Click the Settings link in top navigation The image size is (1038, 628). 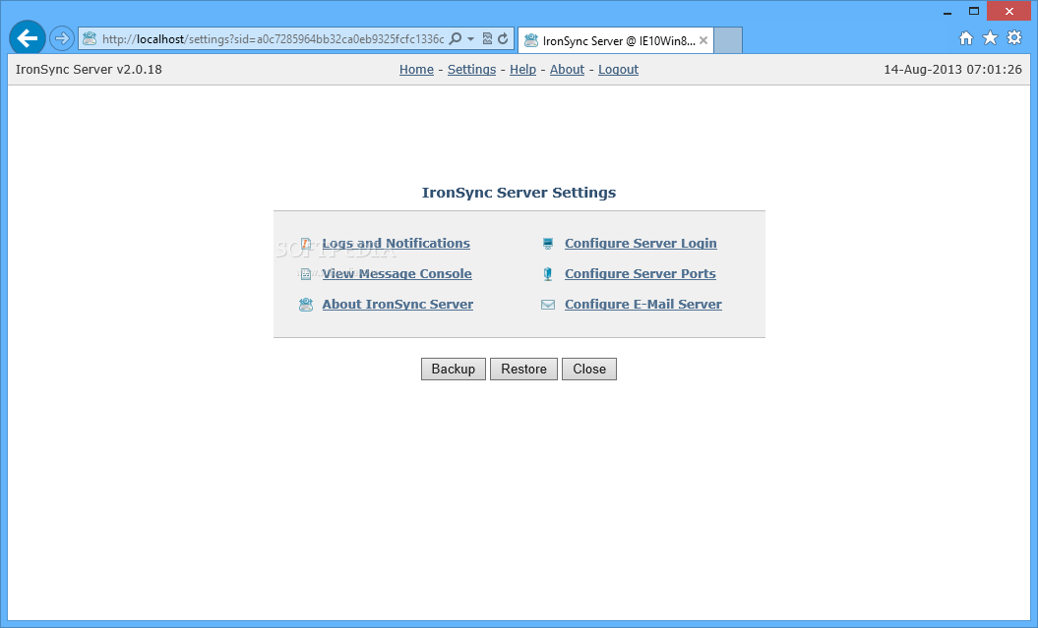coord(471,70)
